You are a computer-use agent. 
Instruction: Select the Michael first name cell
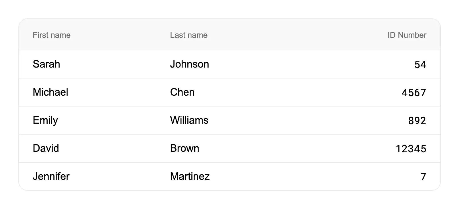pyautogui.click(x=51, y=92)
